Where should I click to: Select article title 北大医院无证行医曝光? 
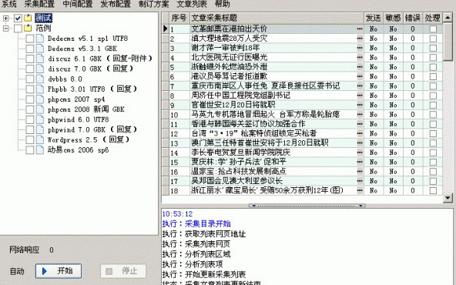coord(230,57)
